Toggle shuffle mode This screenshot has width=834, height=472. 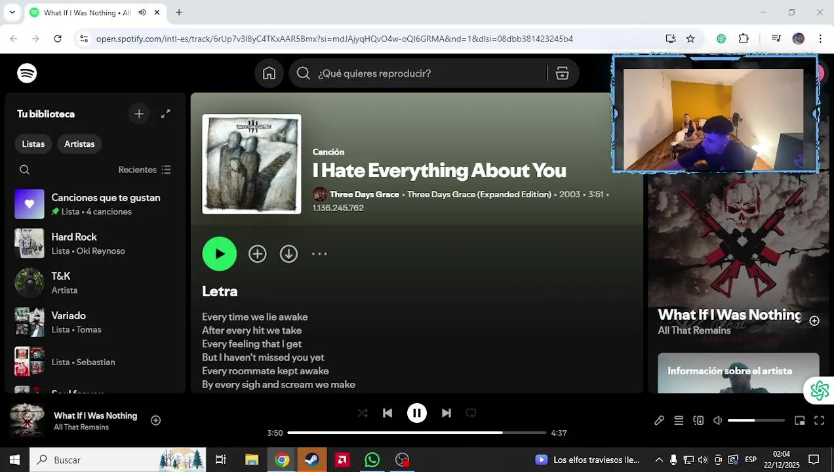[x=363, y=413]
